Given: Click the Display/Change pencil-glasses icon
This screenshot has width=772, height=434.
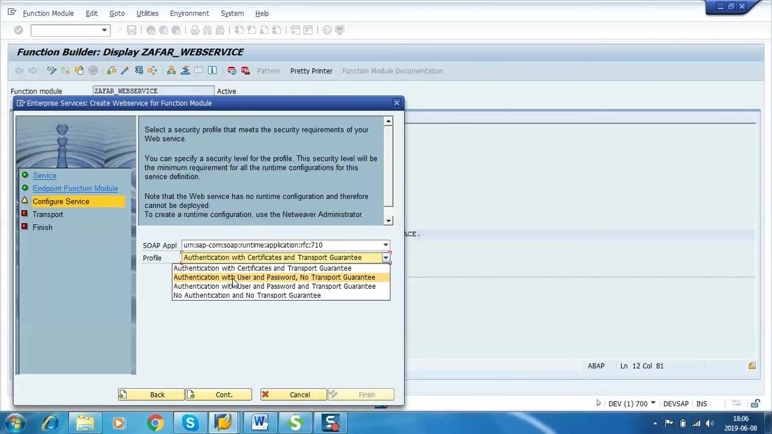Looking at the screenshot, I should [x=52, y=71].
